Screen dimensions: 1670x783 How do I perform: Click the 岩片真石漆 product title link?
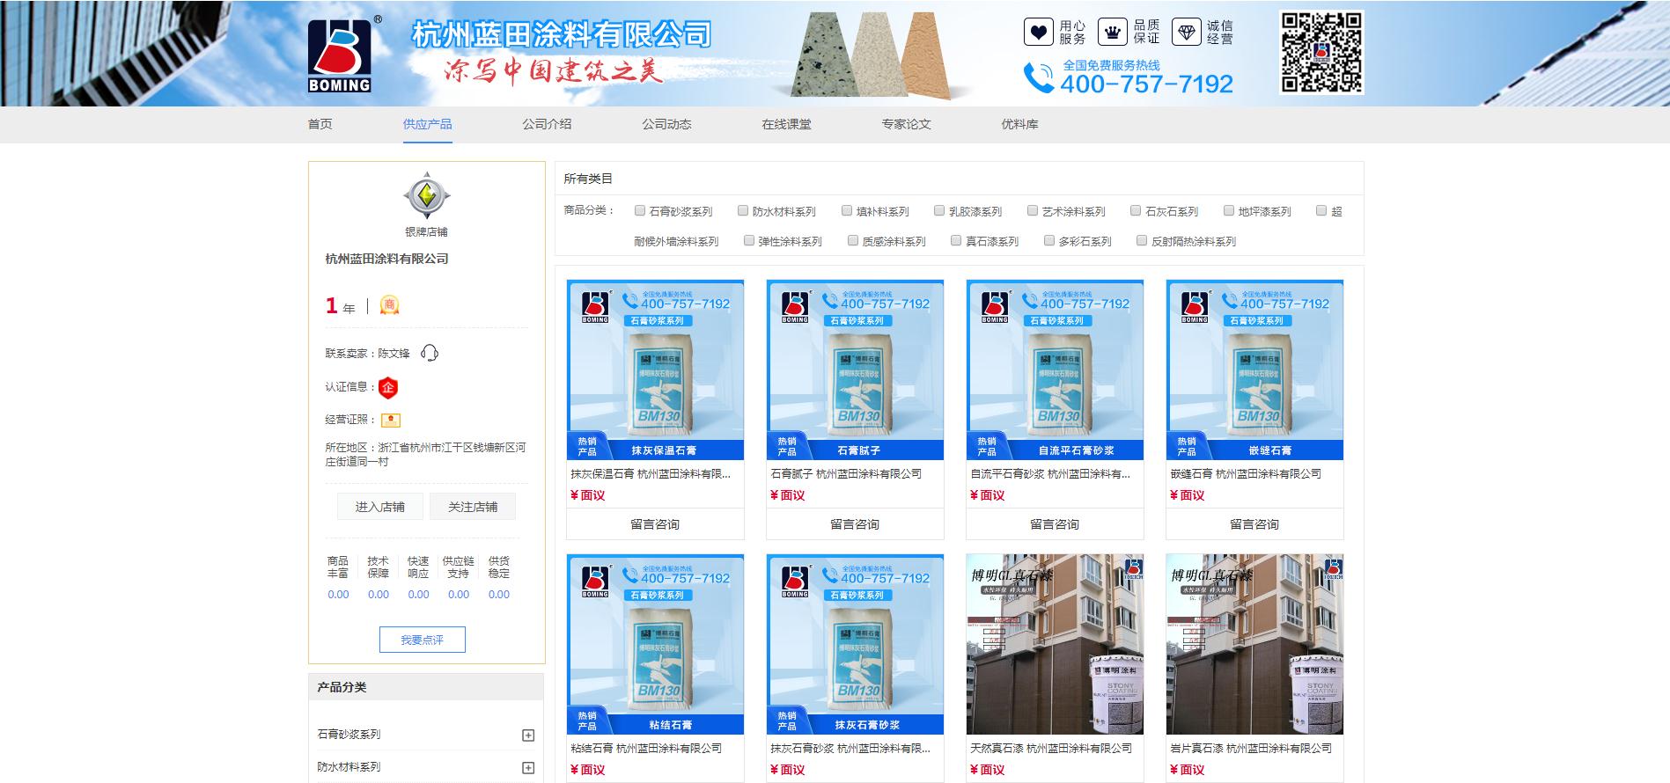pyautogui.click(x=1251, y=748)
